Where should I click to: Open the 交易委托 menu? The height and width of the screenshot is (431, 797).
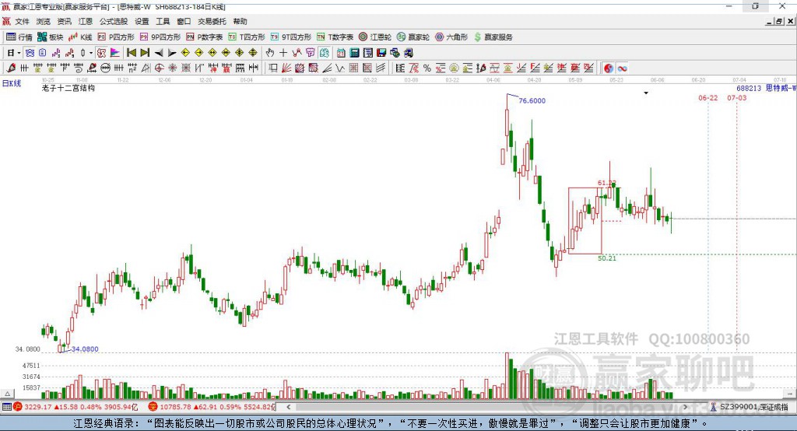coord(212,21)
